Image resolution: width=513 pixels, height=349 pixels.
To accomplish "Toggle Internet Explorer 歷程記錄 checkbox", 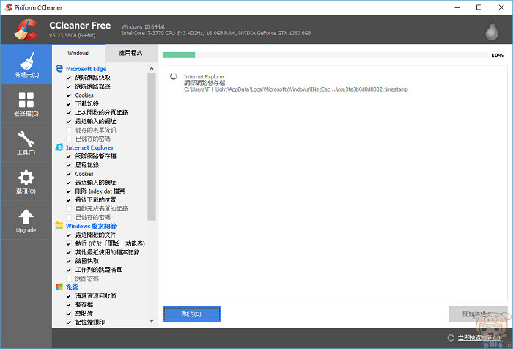I will 69,165.
